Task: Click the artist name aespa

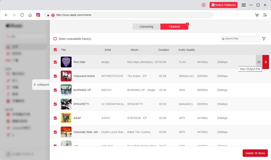Action: 105,62
